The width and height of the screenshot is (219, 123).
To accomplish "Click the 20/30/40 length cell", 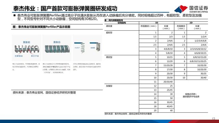I will click(x=168, y=82).
